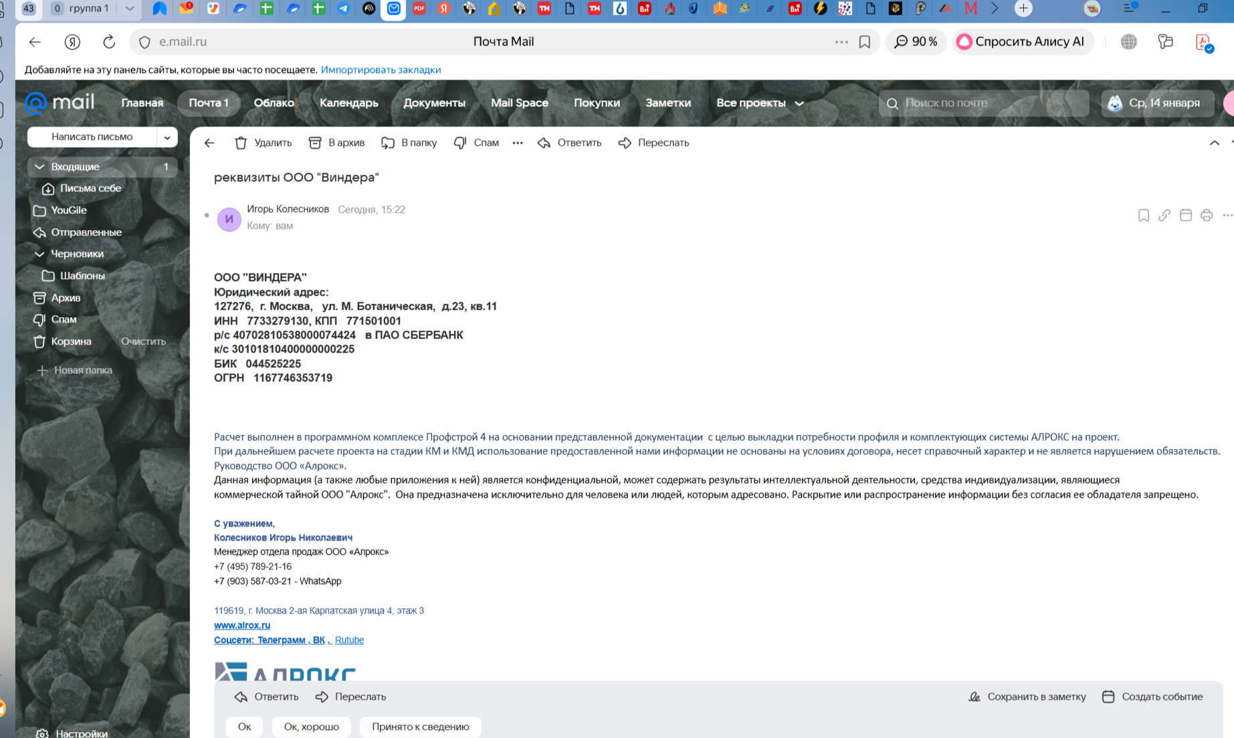This screenshot has width=1234, height=738.
Task: Focus the Поиск по почте search field
Action: coord(984,103)
